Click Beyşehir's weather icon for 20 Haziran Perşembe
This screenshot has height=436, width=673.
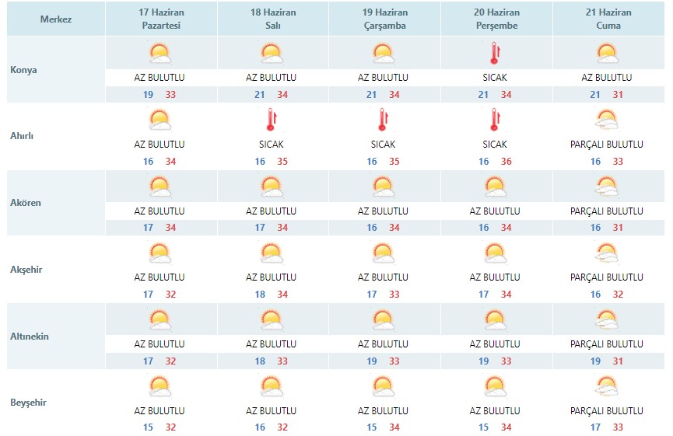pyautogui.click(x=495, y=386)
